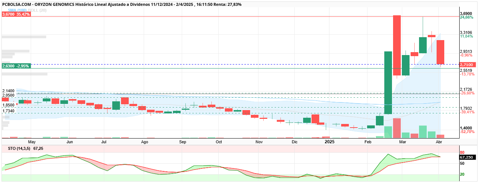Click the 3,3106 price axis label
479x183 pixels.
[x=466, y=32]
